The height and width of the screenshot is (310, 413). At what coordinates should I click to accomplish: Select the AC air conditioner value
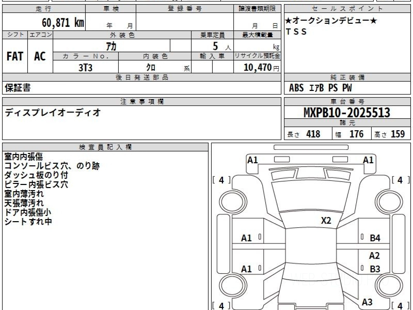40,56
